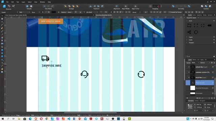This screenshot has width=216, height=121.
Task: Switch to the Swatches panel tab
Action: coord(199,15)
